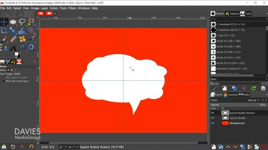Select brush '2. Star (55 × 55)'

[238, 35]
